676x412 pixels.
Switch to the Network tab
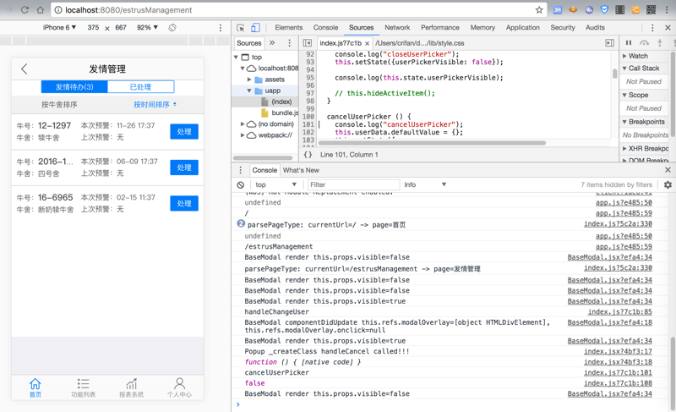[x=397, y=28]
